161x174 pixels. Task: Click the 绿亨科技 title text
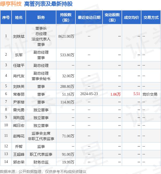11,4
